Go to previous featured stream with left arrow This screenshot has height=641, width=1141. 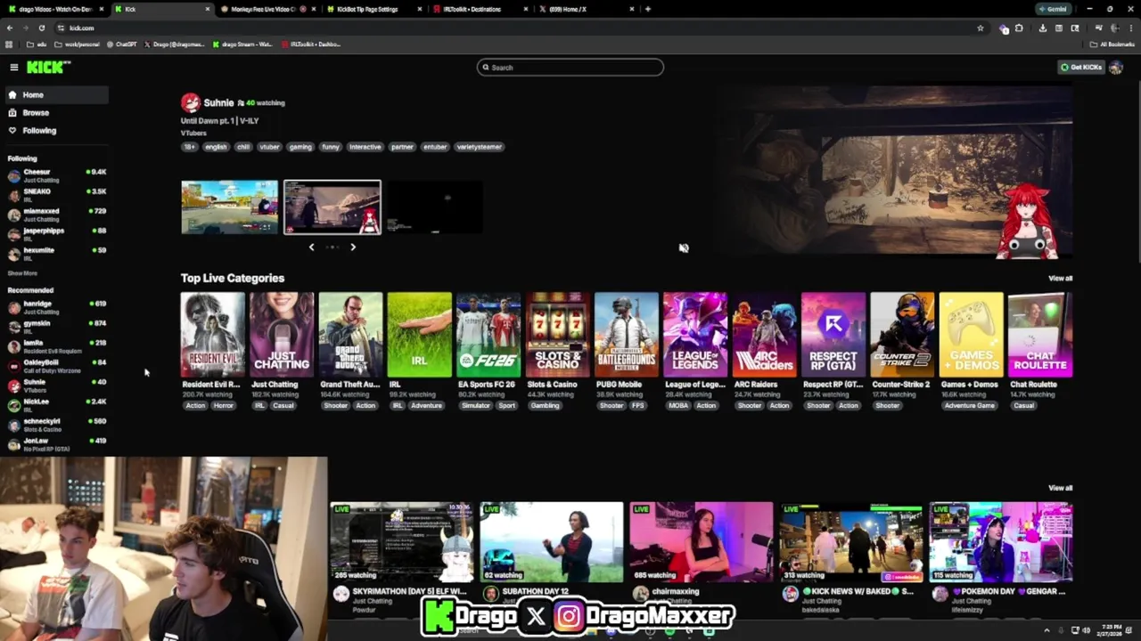tap(311, 247)
